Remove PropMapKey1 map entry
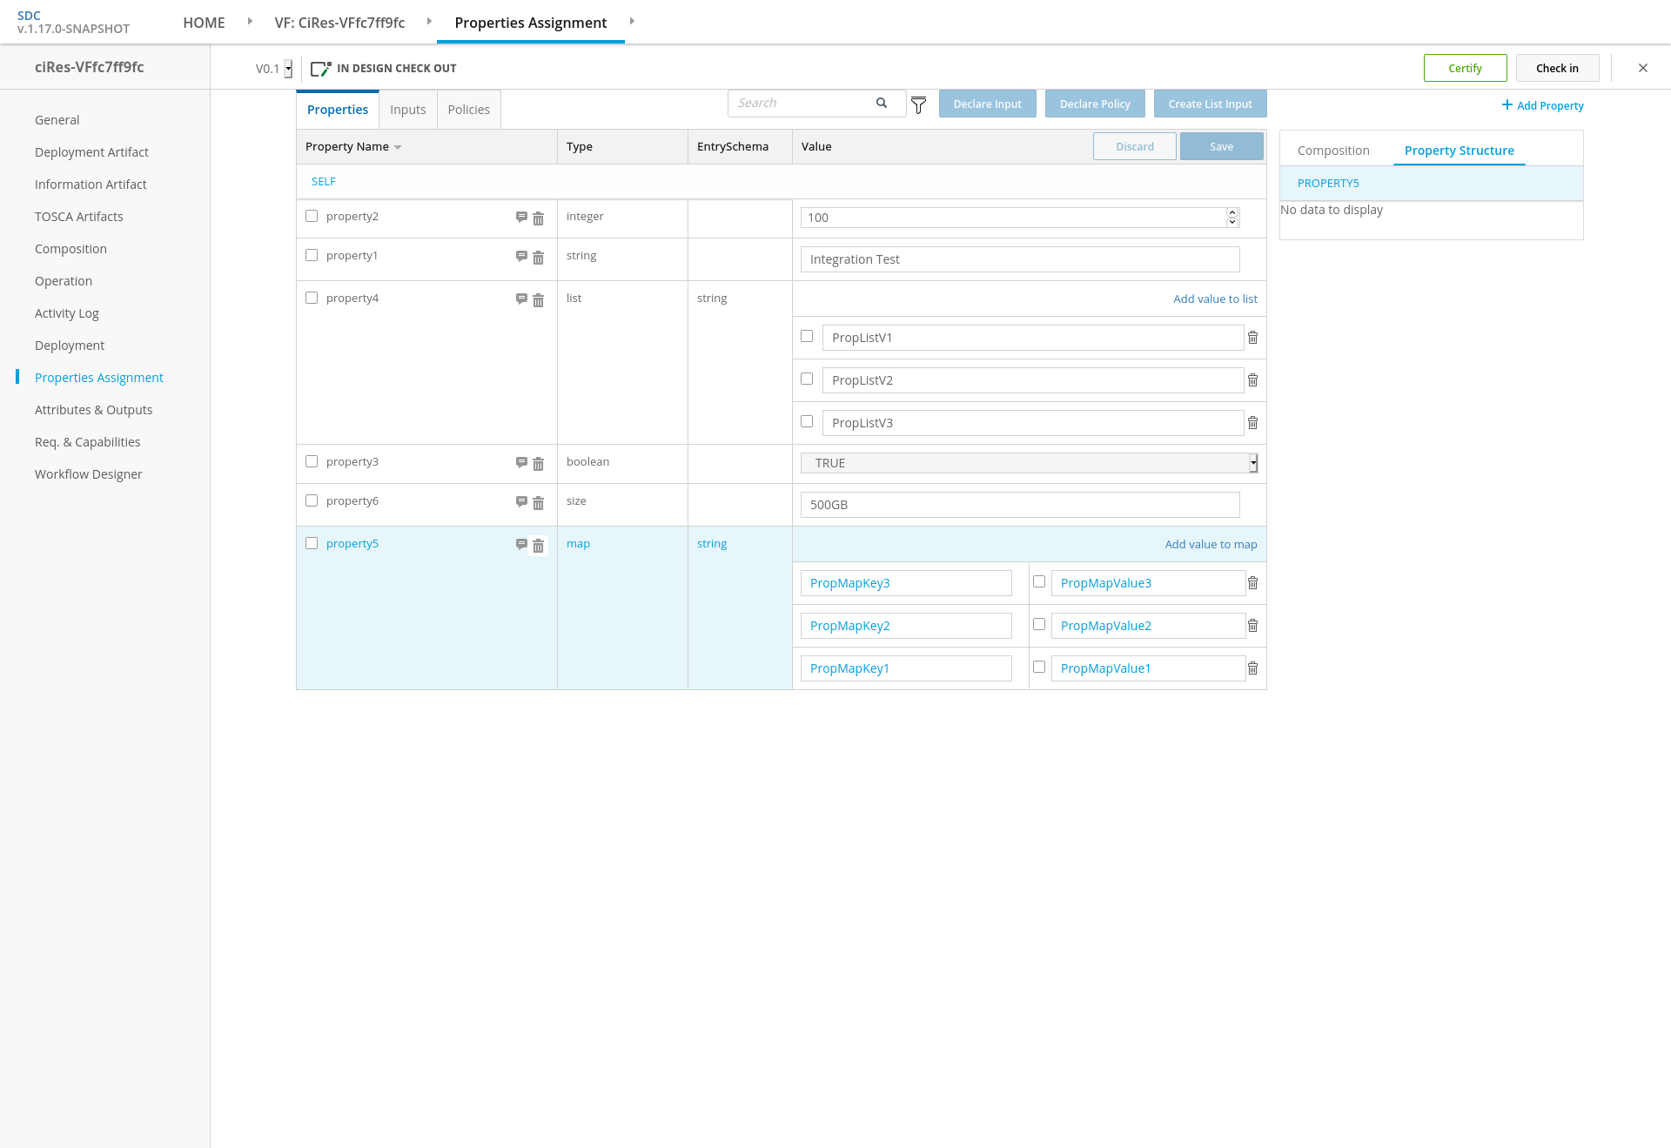The height and width of the screenshot is (1148, 1671). tap(1252, 668)
